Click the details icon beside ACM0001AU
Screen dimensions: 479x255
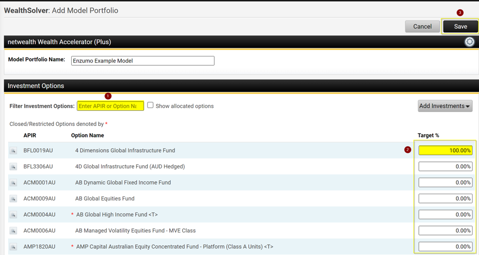pyautogui.click(x=13, y=183)
